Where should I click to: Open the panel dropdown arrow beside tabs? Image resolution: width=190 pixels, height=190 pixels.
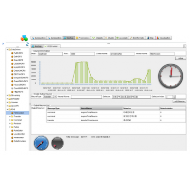[x=185, y=46]
